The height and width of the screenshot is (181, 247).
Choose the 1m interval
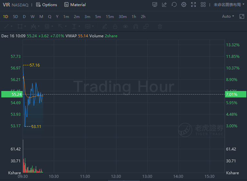click(x=66, y=16)
